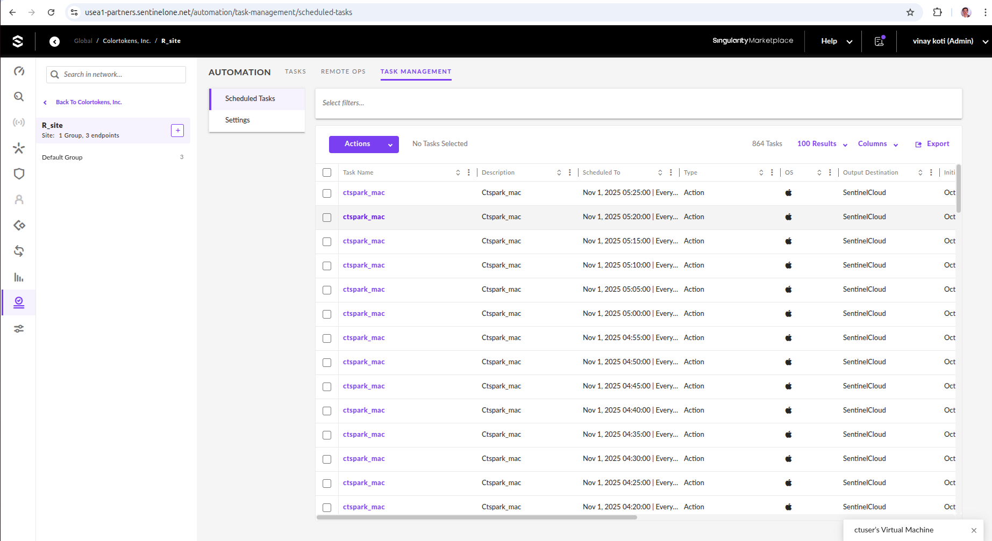Click the SentinelOne logo at top left
Viewport: 992px width, 541px height.
18,40
